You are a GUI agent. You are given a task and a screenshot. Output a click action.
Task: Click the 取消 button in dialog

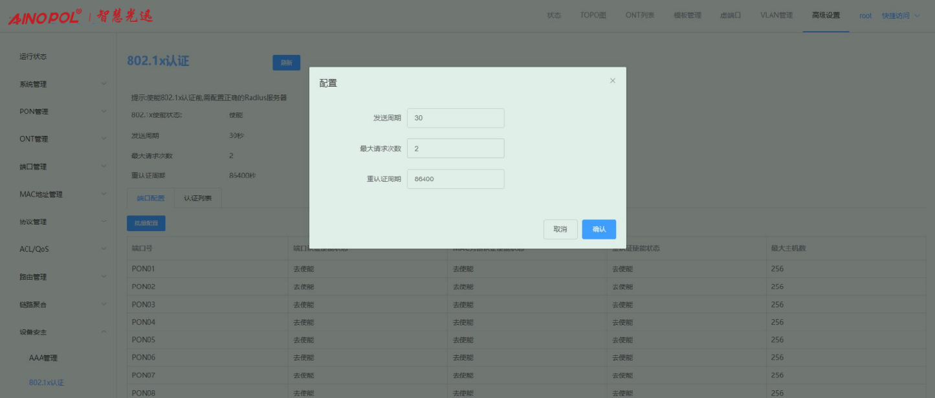click(x=560, y=229)
